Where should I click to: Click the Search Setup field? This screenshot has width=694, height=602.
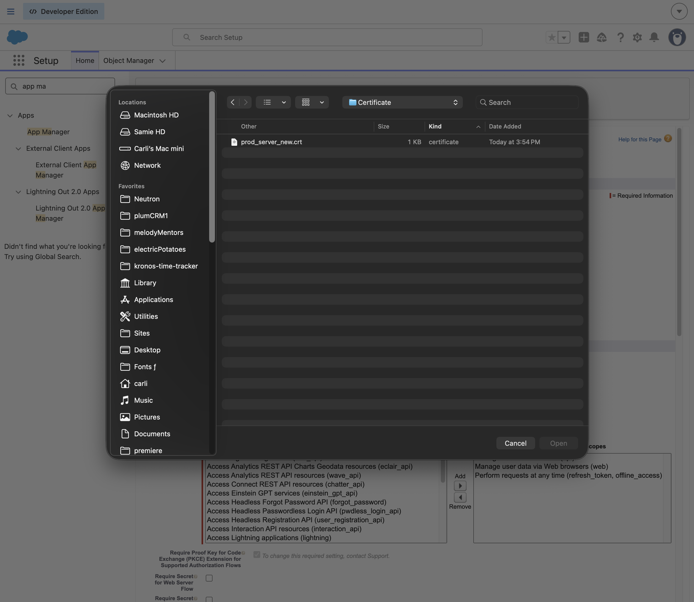click(x=327, y=37)
